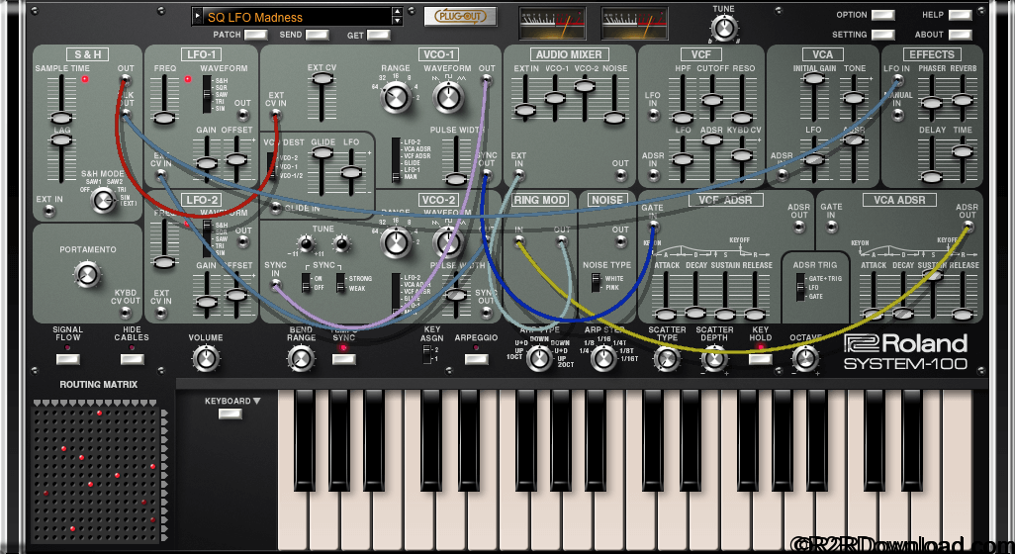Open the HELP button
This screenshot has height=554, width=1015.
click(960, 15)
